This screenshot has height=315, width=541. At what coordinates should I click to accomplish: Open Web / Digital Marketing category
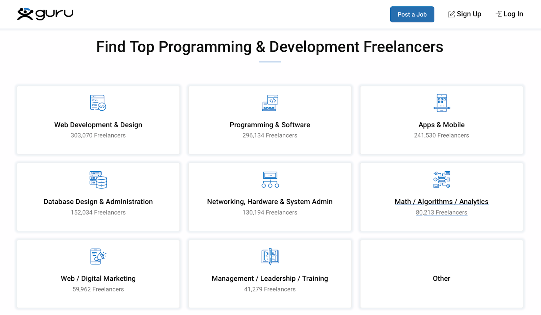98,279
